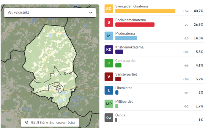Click the SD party badge

(109, 9)
